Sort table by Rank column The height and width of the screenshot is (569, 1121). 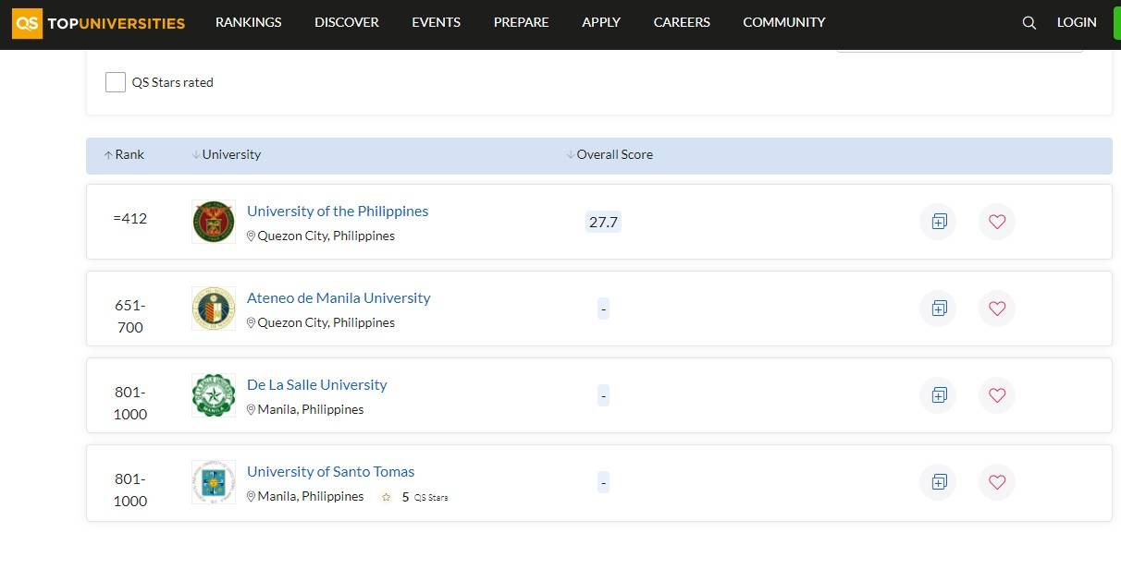(x=124, y=155)
